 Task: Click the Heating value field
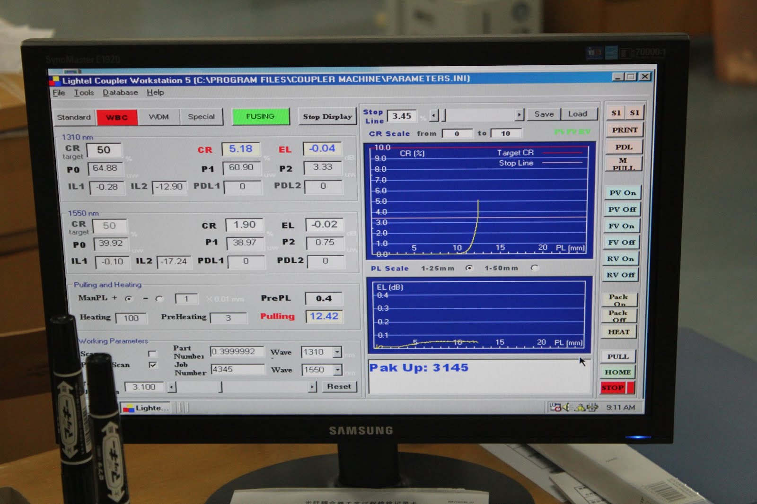point(131,318)
